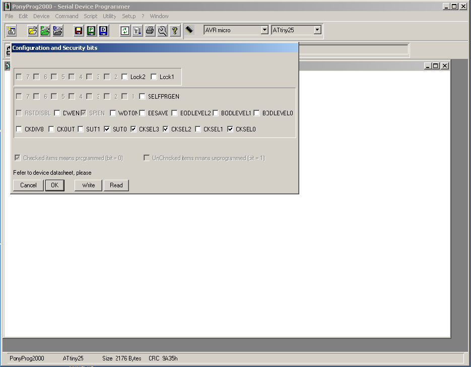Click the magnifier probe toolbar icon

coord(163,31)
